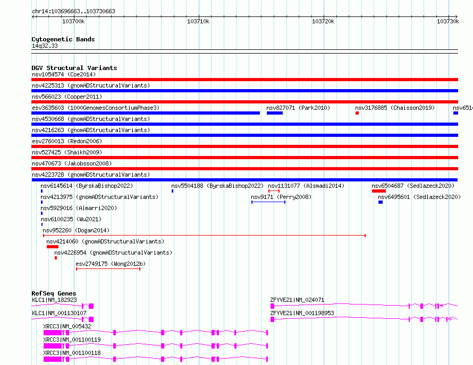Click the nsv4530668 gnomAD variant label

pyautogui.click(x=91, y=119)
